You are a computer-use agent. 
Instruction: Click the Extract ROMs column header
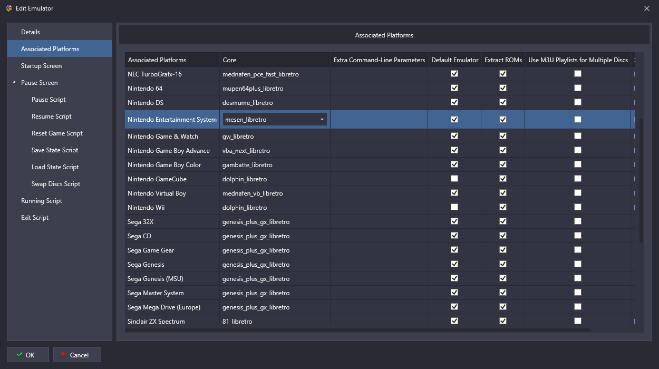pyautogui.click(x=503, y=60)
